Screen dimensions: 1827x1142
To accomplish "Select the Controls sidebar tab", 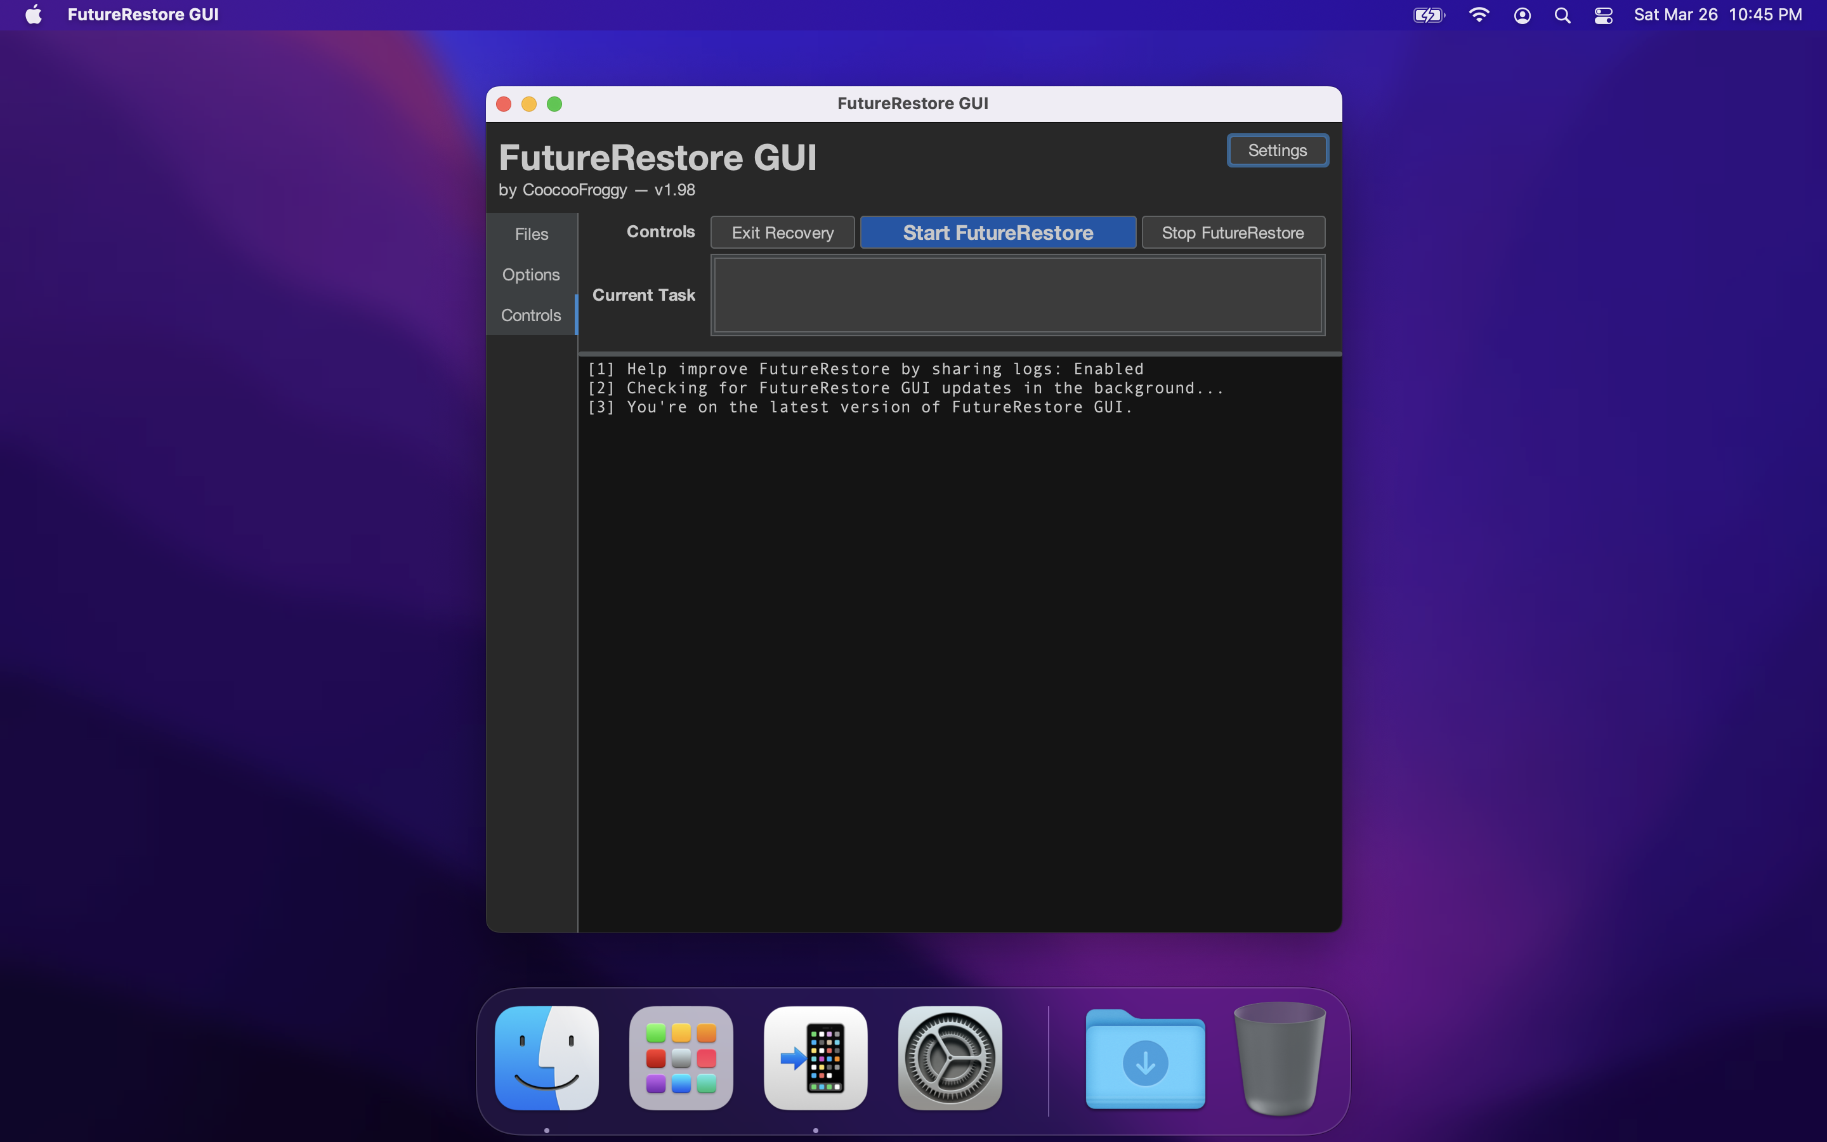I will (531, 316).
